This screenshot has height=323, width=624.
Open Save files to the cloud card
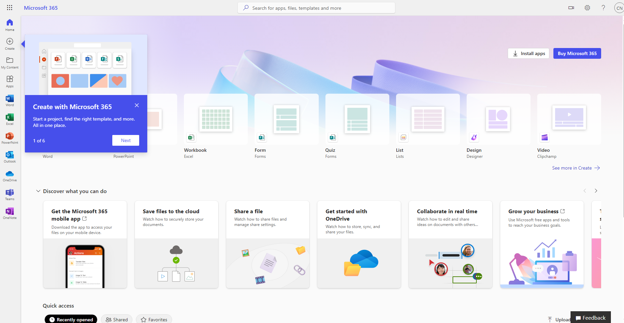tap(177, 244)
